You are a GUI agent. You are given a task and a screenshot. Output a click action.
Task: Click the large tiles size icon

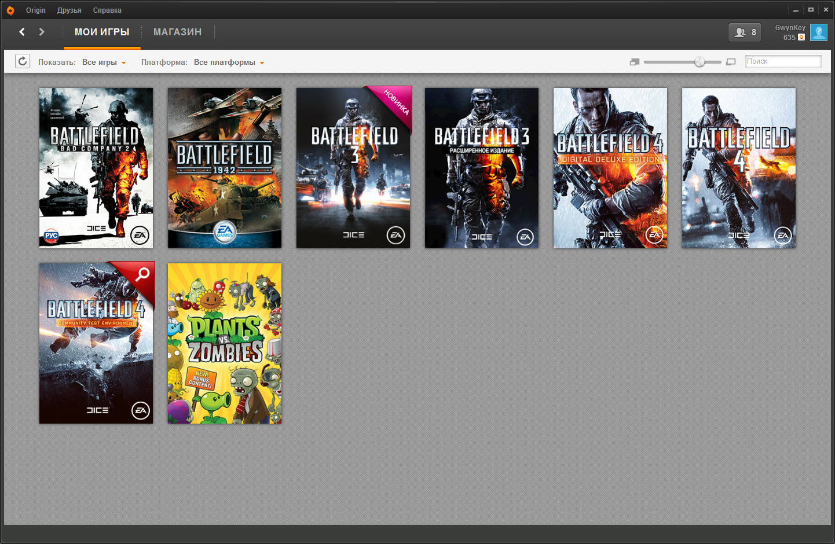tap(731, 62)
